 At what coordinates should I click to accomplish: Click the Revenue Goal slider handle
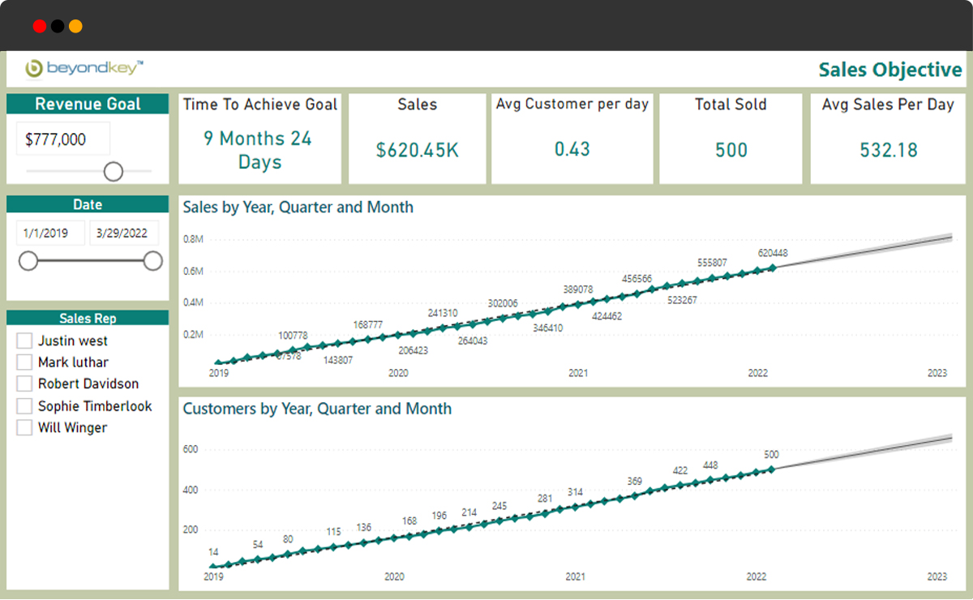(x=113, y=171)
